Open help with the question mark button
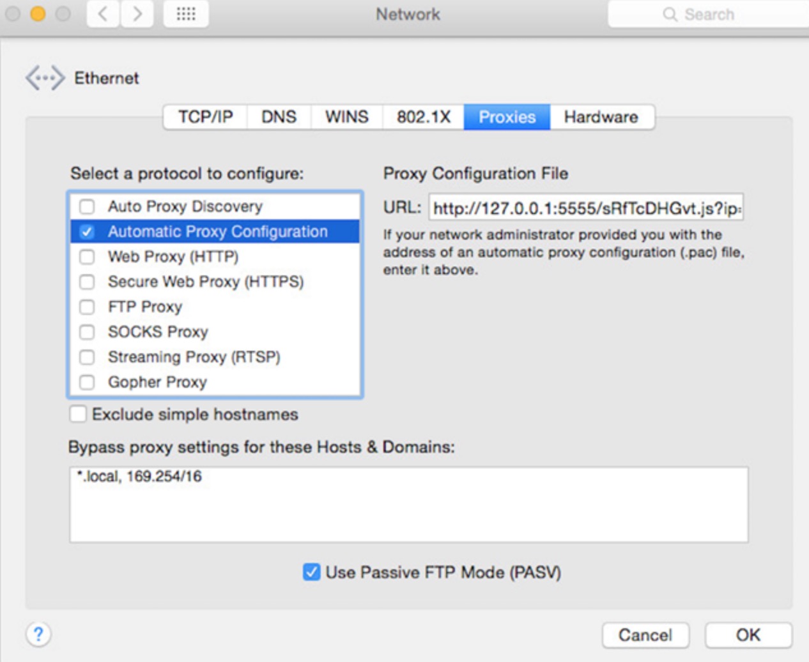The width and height of the screenshot is (809, 662). tap(38, 634)
